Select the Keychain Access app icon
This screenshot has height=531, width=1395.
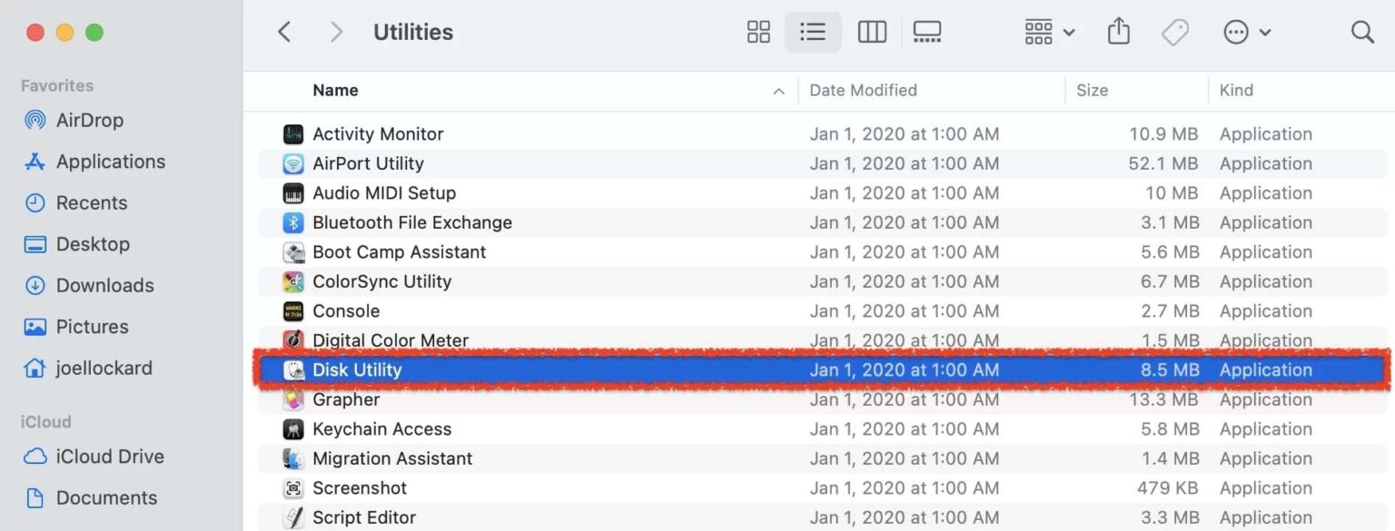pyautogui.click(x=292, y=428)
